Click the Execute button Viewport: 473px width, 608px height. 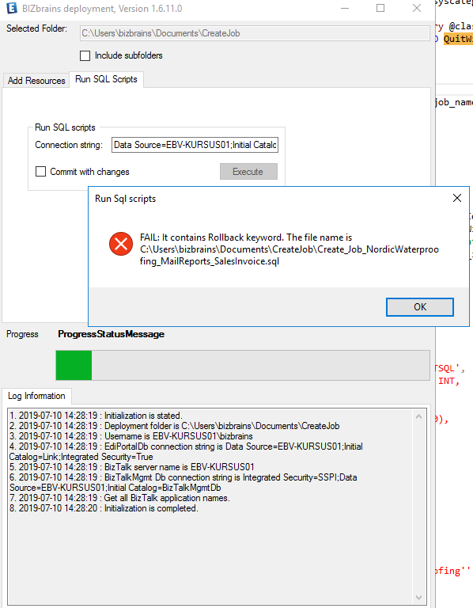248,171
